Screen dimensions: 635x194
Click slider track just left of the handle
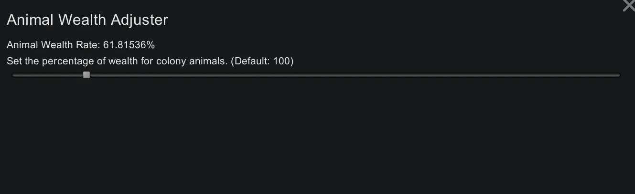coord(76,75)
